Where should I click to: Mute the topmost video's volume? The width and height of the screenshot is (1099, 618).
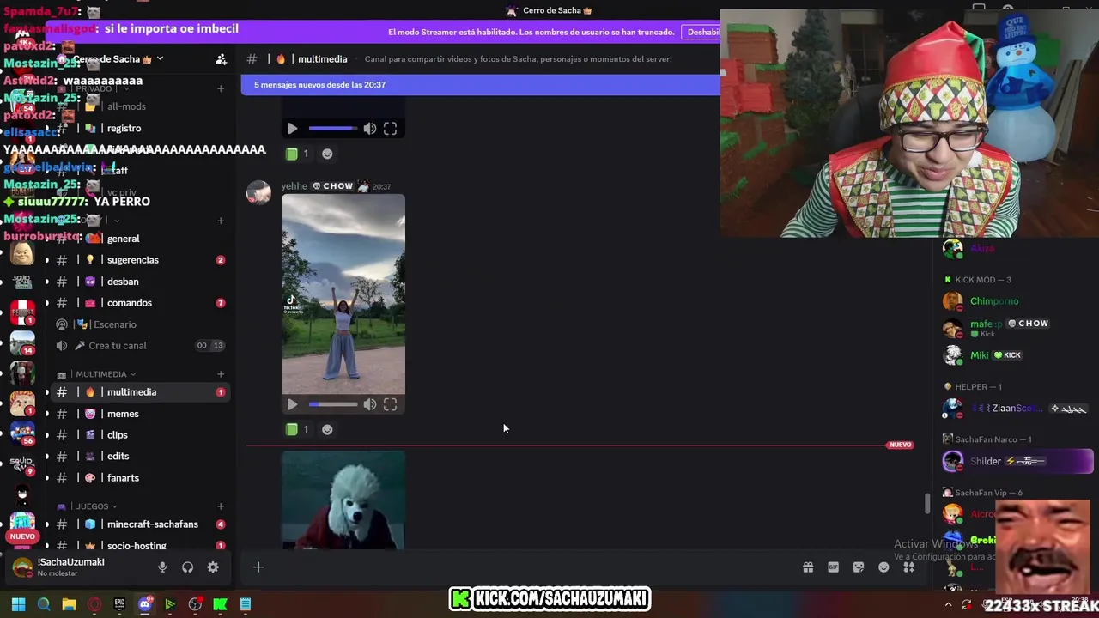pyautogui.click(x=370, y=129)
